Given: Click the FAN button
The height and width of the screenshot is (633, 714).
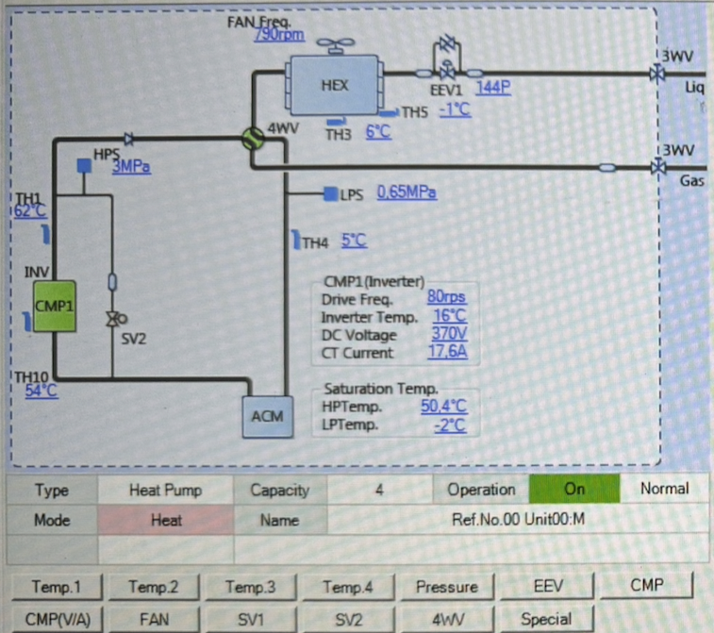Looking at the screenshot, I should click(x=154, y=620).
